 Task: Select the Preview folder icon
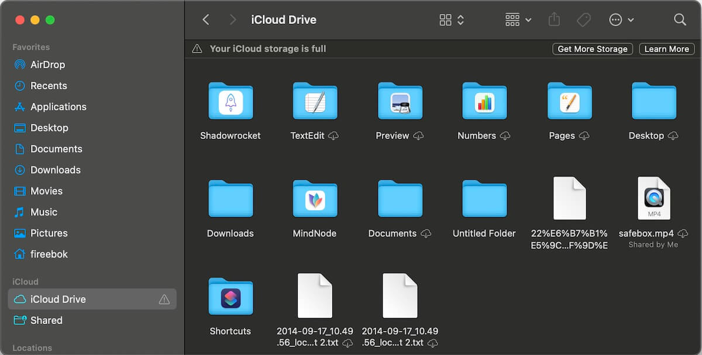pos(400,101)
